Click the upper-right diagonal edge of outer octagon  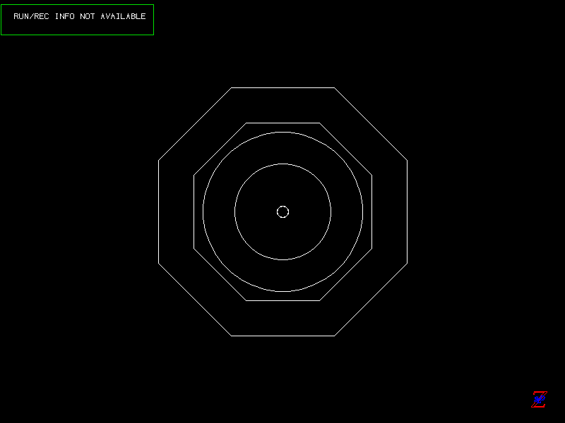point(371,124)
